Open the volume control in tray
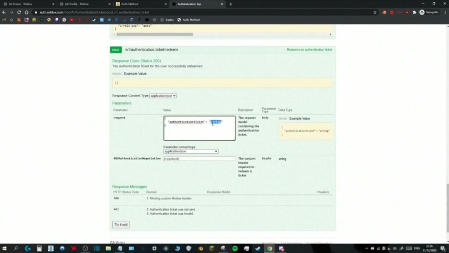 [395, 249]
